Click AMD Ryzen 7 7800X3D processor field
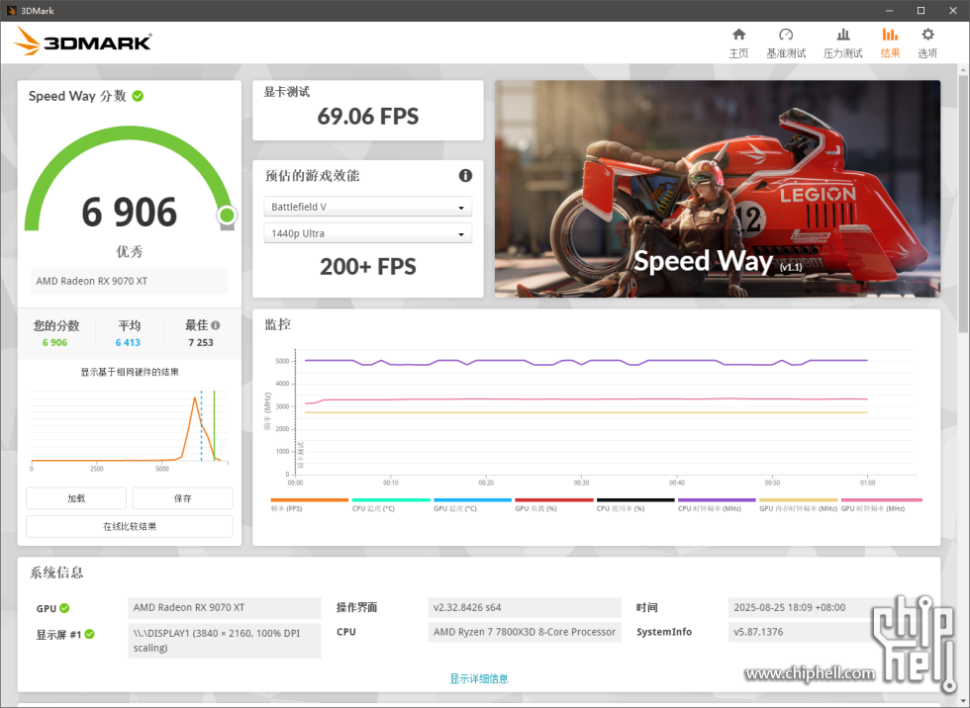Screen dimensions: 970x708 [x=525, y=632]
